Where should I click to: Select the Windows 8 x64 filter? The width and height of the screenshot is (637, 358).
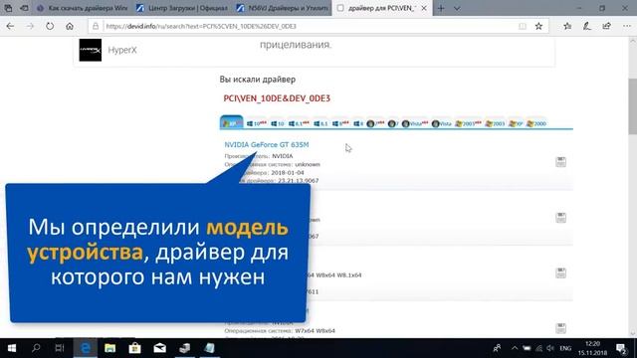340,123
